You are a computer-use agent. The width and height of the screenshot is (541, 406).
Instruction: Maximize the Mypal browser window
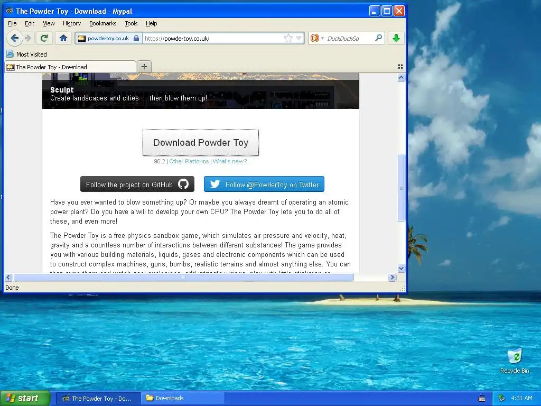387,11
